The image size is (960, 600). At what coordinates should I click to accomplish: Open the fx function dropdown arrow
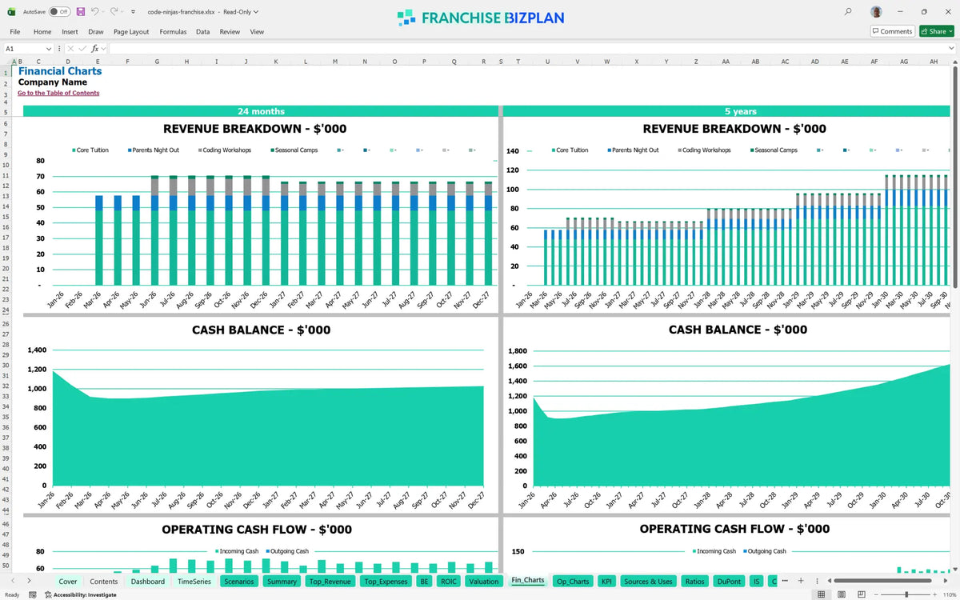(102, 49)
